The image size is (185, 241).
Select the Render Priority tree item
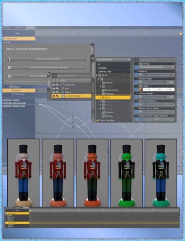(111, 90)
